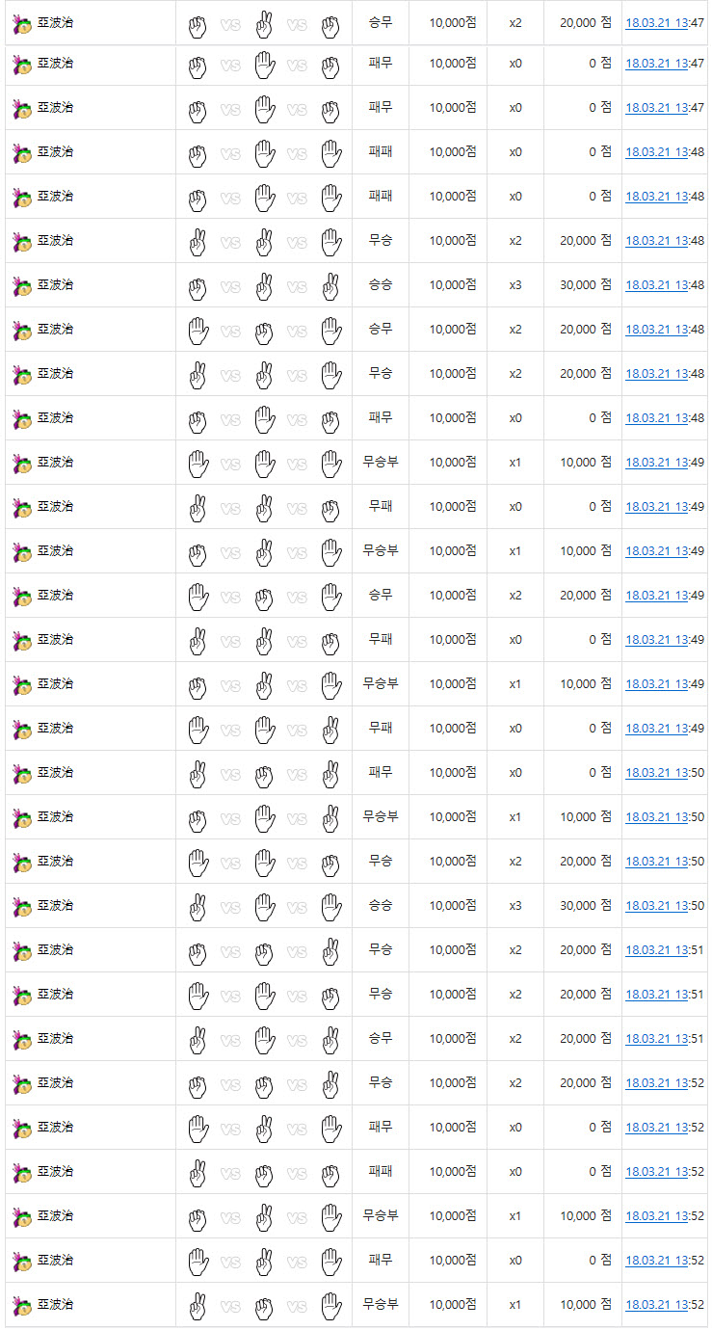Screen dimensions: 712x1330
Task: Click username 亞波治 in 13:50 무승 row
Action: pos(56,862)
